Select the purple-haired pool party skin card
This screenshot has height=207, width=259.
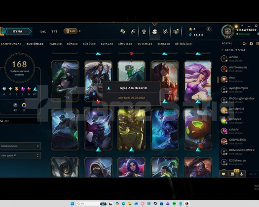point(198,81)
